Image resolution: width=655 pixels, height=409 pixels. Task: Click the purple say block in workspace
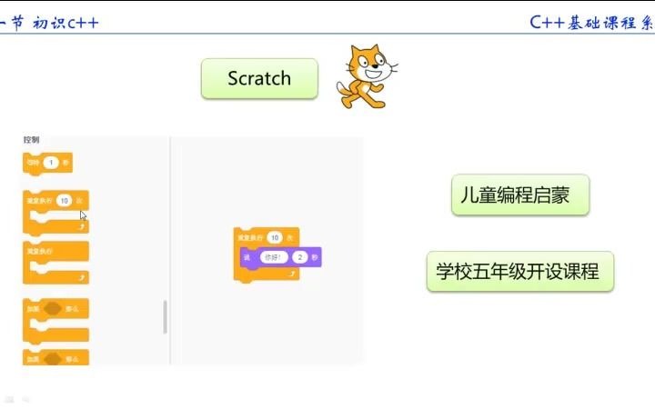[281, 257]
